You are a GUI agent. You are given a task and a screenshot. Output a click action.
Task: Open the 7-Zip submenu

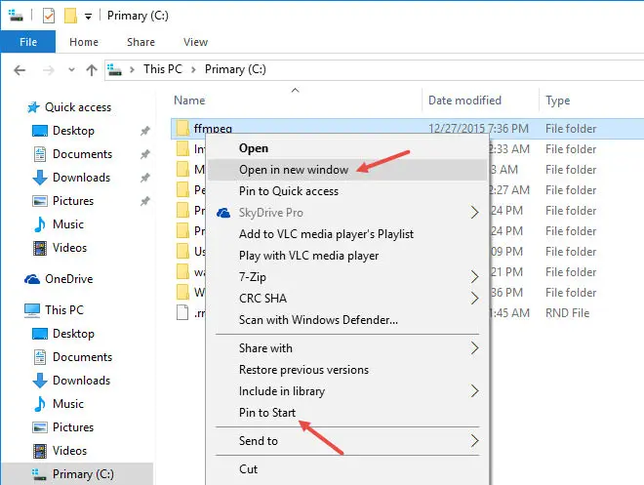click(x=347, y=277)
